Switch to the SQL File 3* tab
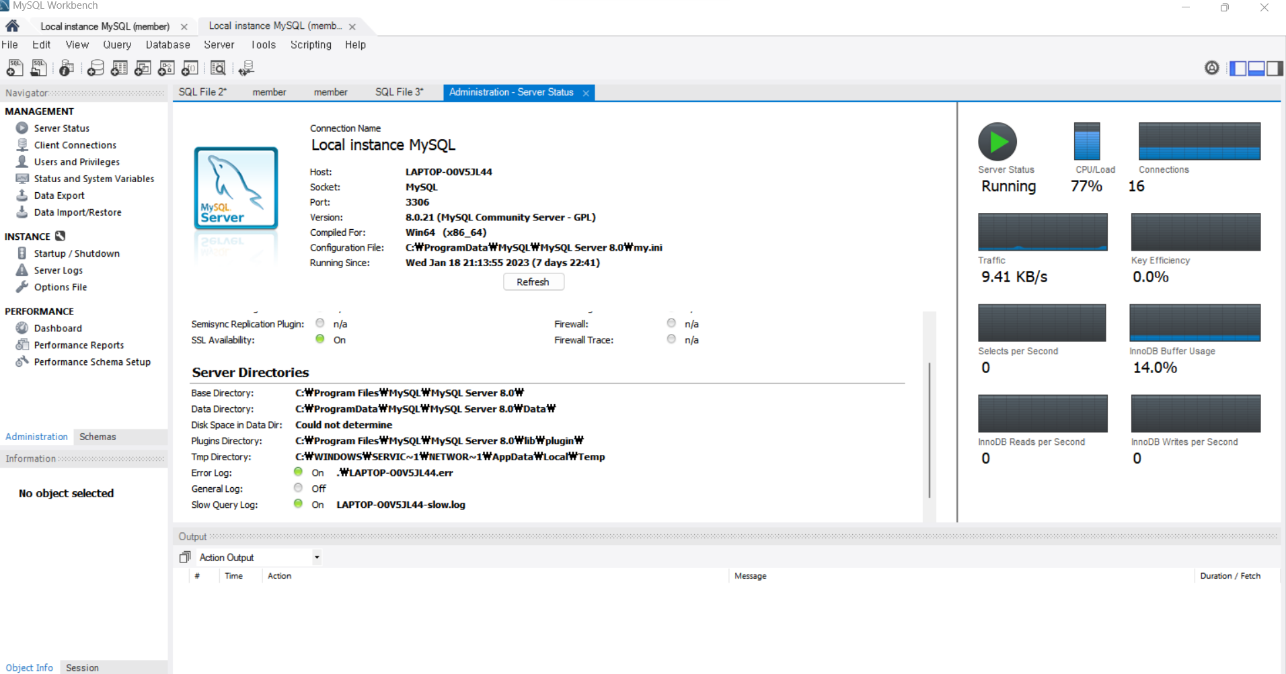 [x=400, y=92]
